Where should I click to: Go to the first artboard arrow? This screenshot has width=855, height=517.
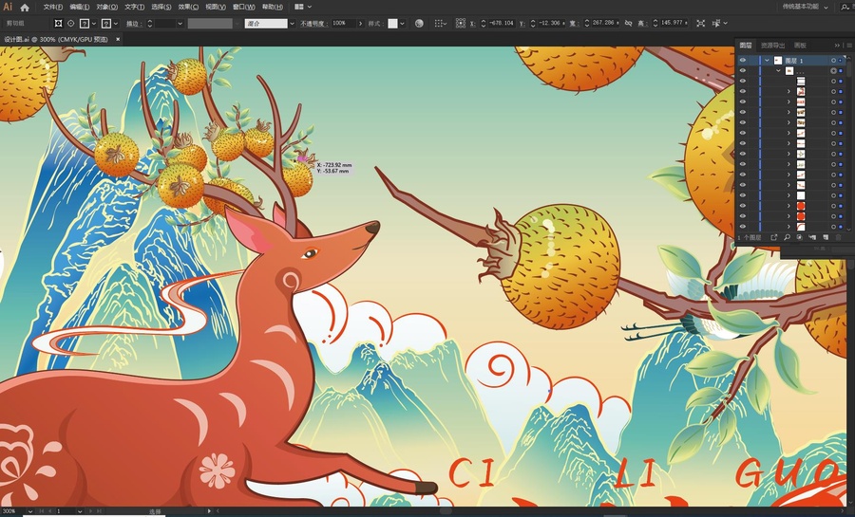point(41,511)
